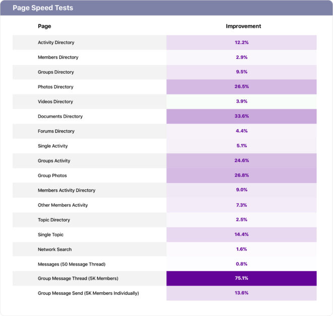
Task: Select the 33.6% improvement cell
Action: click(x=242, y=117)
